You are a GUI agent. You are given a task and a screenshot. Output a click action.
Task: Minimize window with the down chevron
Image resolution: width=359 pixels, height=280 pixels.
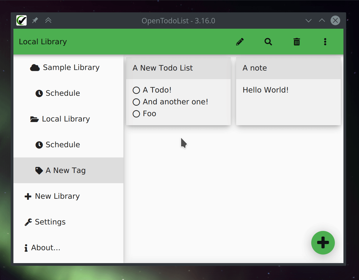(309, 20)
